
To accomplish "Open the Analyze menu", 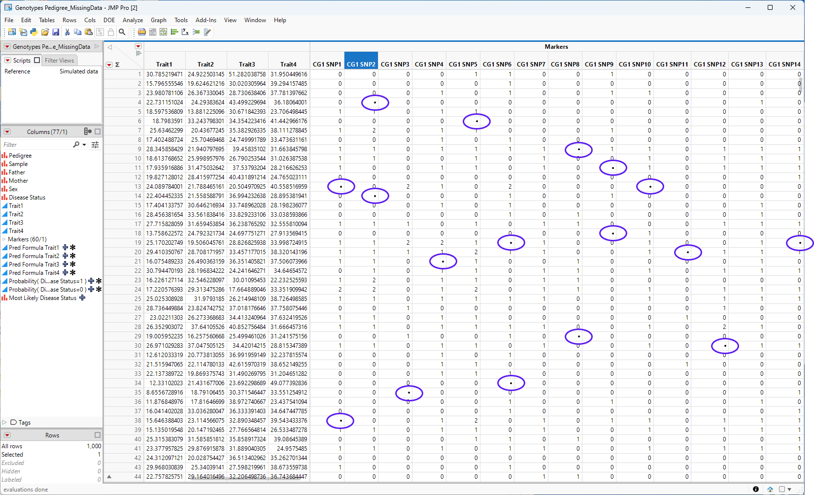I will (x=133, y=20).
